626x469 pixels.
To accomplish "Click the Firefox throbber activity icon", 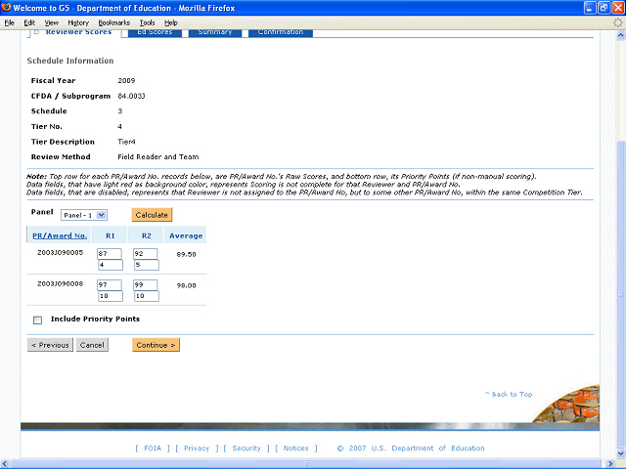I will tap(617, 22).
